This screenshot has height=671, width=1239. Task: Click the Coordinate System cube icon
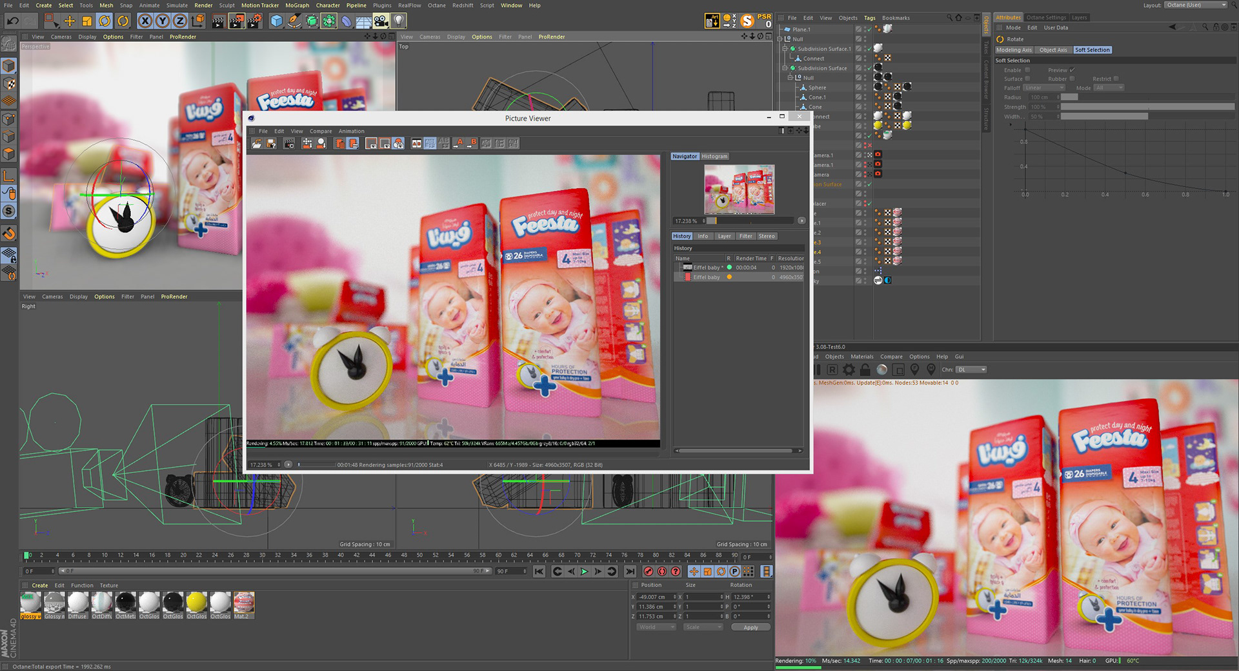tap(198, 21)
